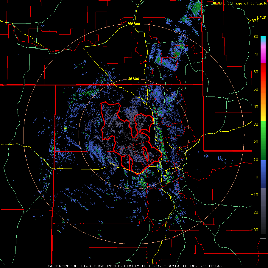
Task: Click the "KMTX" radar site identifier
Action: (175, 266)
